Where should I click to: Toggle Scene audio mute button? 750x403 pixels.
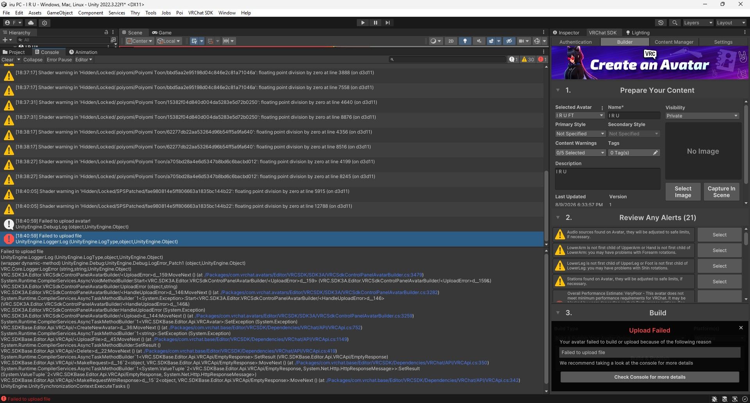[479, 41]
